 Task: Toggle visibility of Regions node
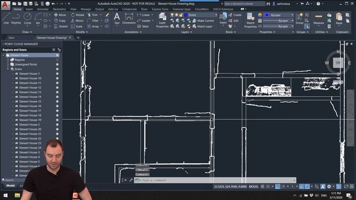pos(57,60)
